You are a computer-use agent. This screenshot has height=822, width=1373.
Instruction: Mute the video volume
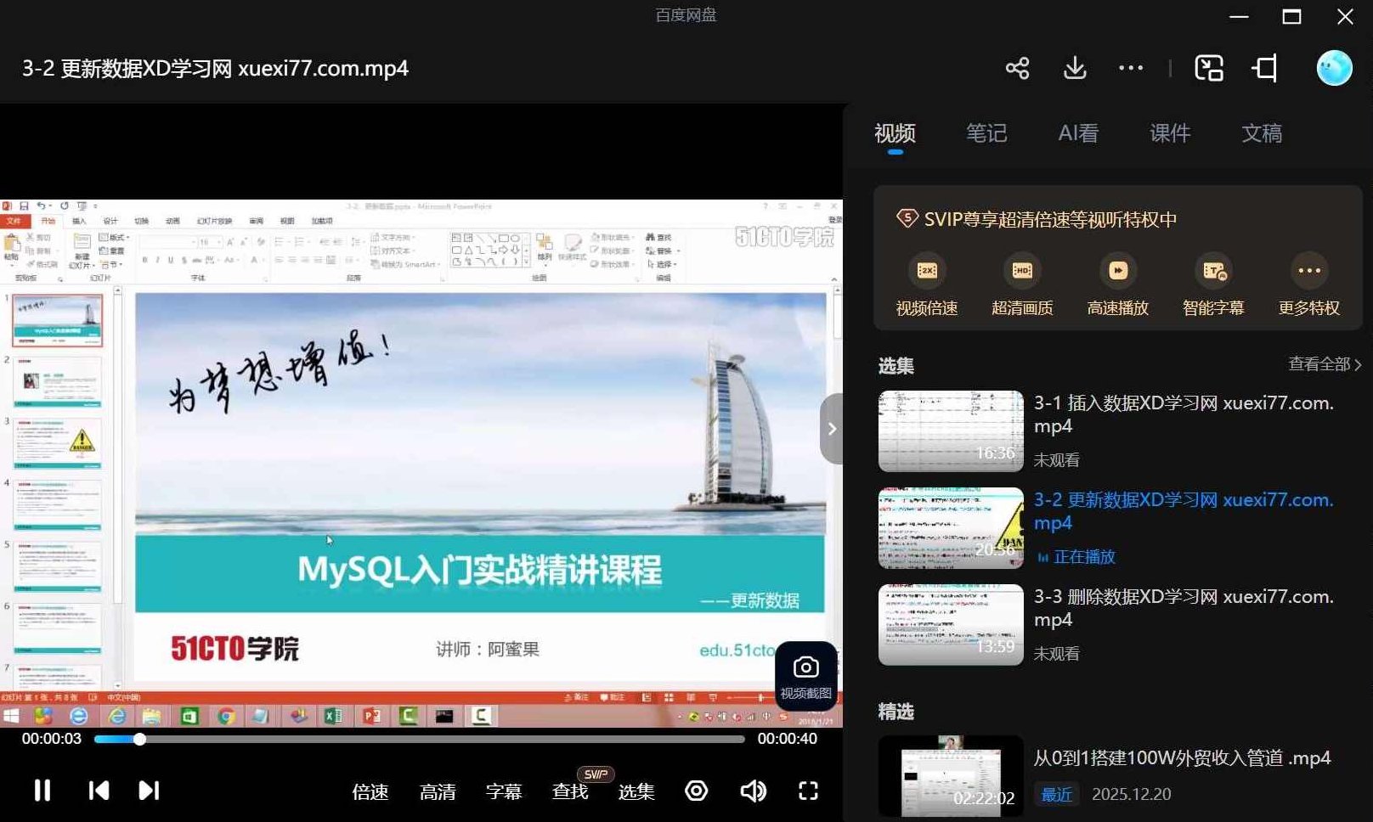point(752,791)
